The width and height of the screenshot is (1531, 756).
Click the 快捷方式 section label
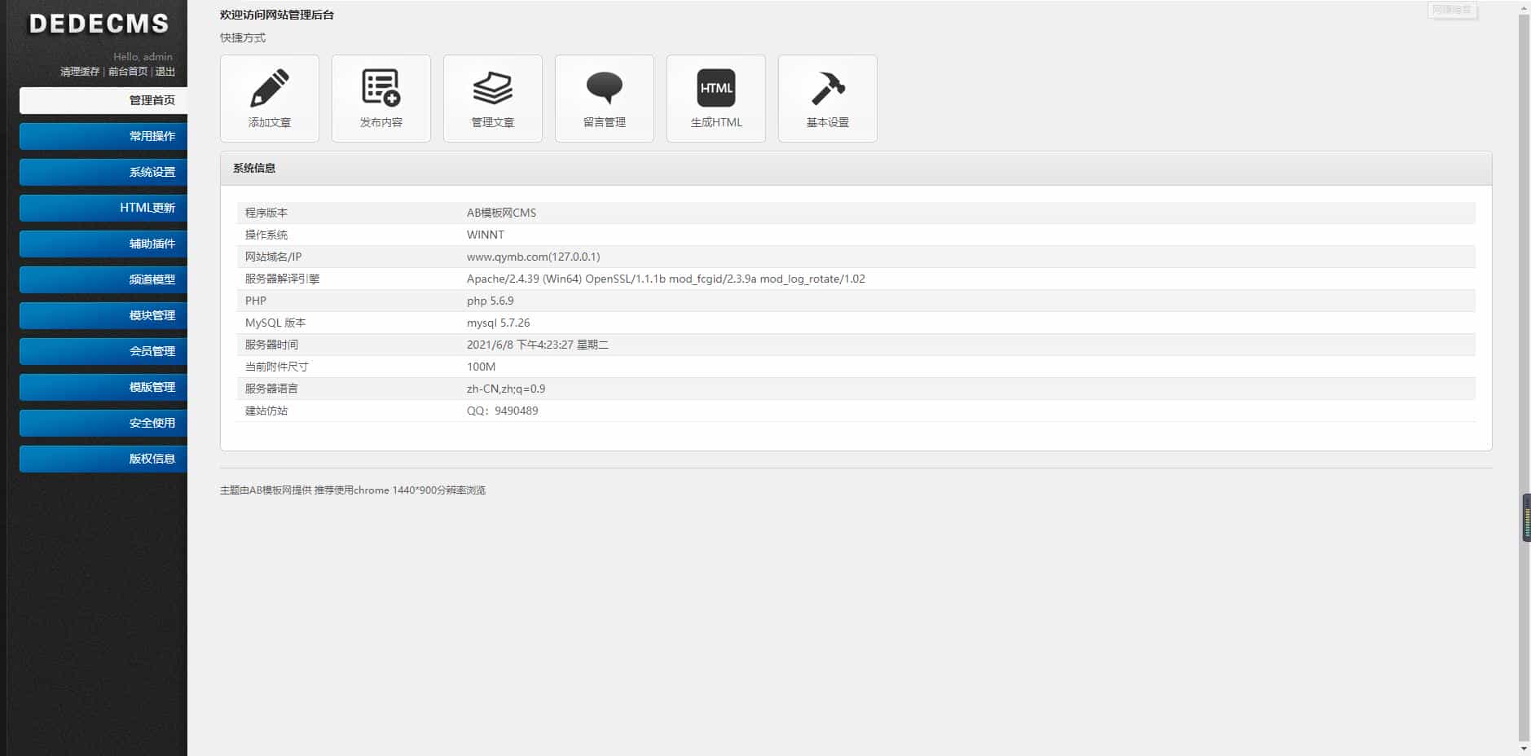pos(243,37)
